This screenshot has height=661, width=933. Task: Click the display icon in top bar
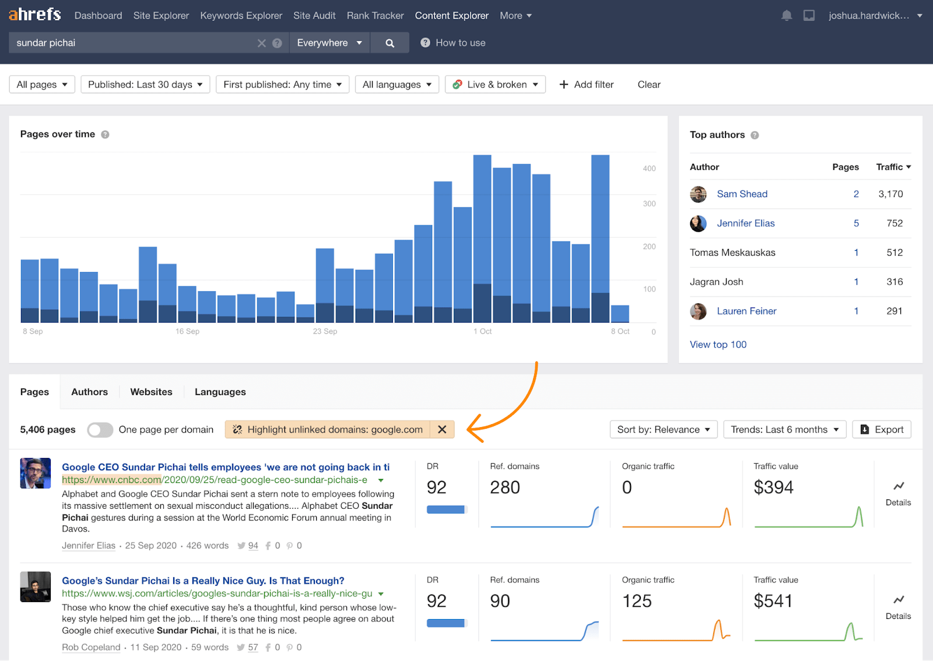click(809, 16)
